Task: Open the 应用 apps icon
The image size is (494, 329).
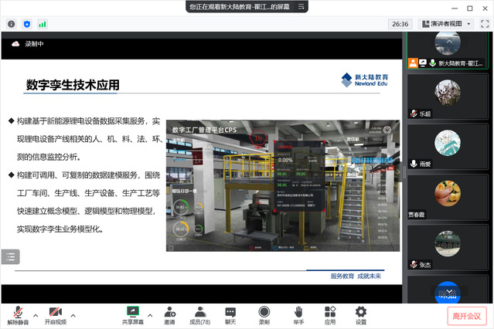Action: pyautogui.click(x=330, y=314)
